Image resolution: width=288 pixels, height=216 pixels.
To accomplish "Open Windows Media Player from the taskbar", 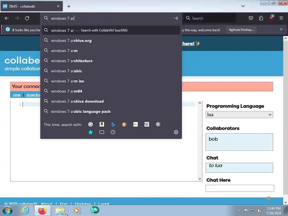I will pyautogui.click(x=77, y=211).
